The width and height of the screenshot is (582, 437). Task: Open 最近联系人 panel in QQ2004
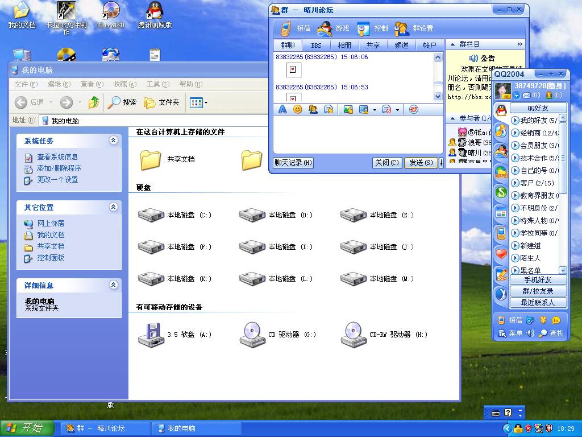point(538,303)
